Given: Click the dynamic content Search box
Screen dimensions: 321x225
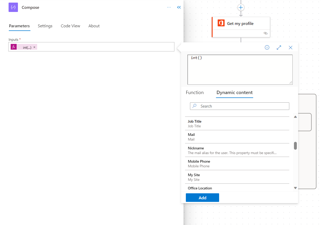Looking at the screenshot, I should click(240, 106).
